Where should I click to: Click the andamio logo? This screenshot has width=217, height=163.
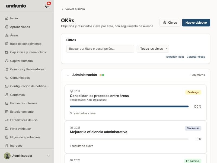16,6
